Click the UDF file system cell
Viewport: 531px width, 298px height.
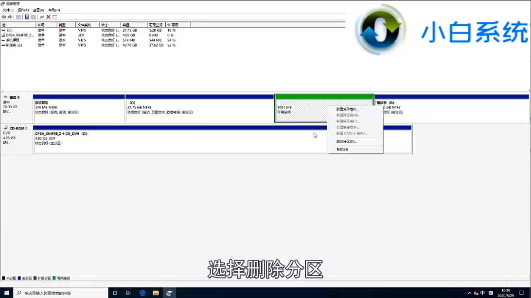(81, 35)
